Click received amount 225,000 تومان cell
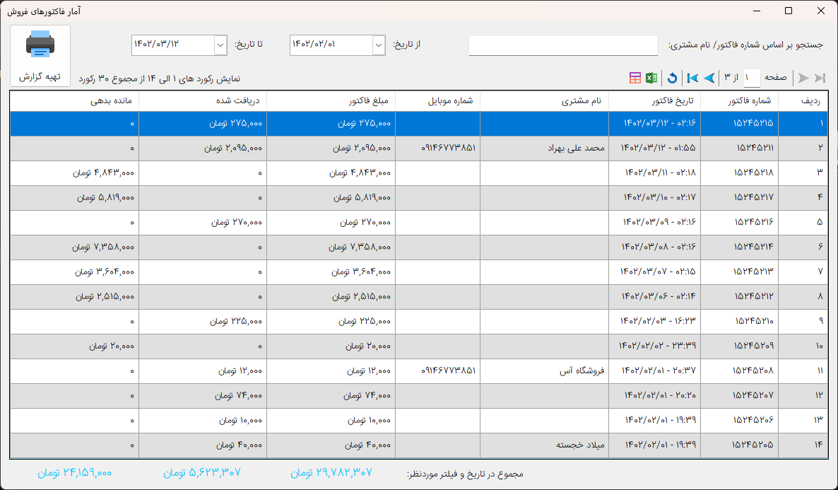Viewport: 838px width, 490px height. 203,321
